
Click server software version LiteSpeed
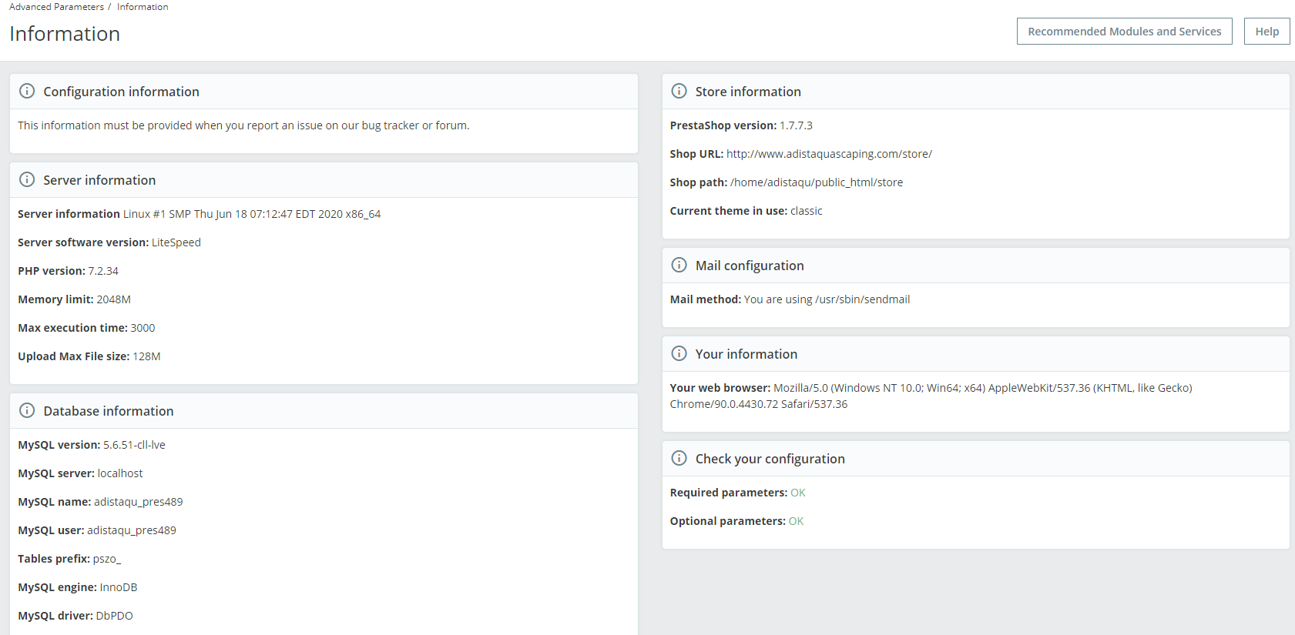click(x=176, y=242)
